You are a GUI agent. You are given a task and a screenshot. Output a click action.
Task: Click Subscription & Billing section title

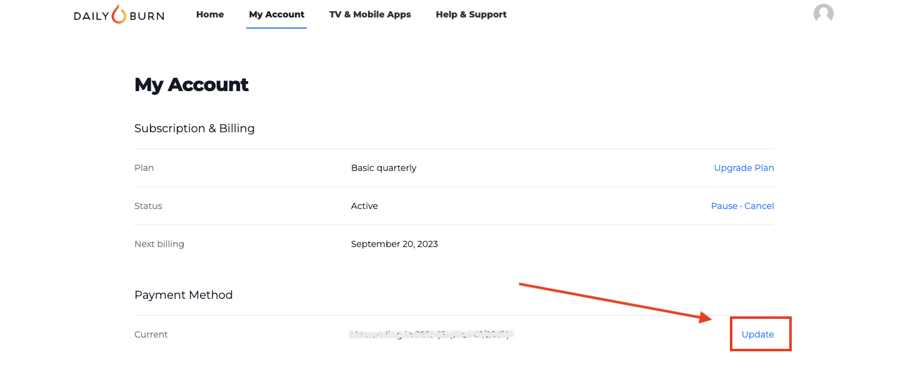click(194, 129)
